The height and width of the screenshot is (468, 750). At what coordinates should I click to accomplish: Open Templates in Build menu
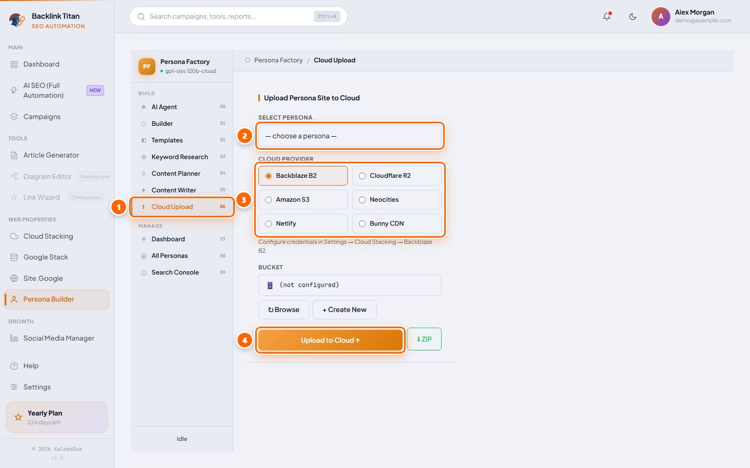(182, 140)
